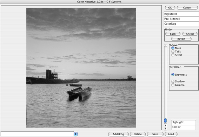Click the Add/Chg preset button

(118, 134)
